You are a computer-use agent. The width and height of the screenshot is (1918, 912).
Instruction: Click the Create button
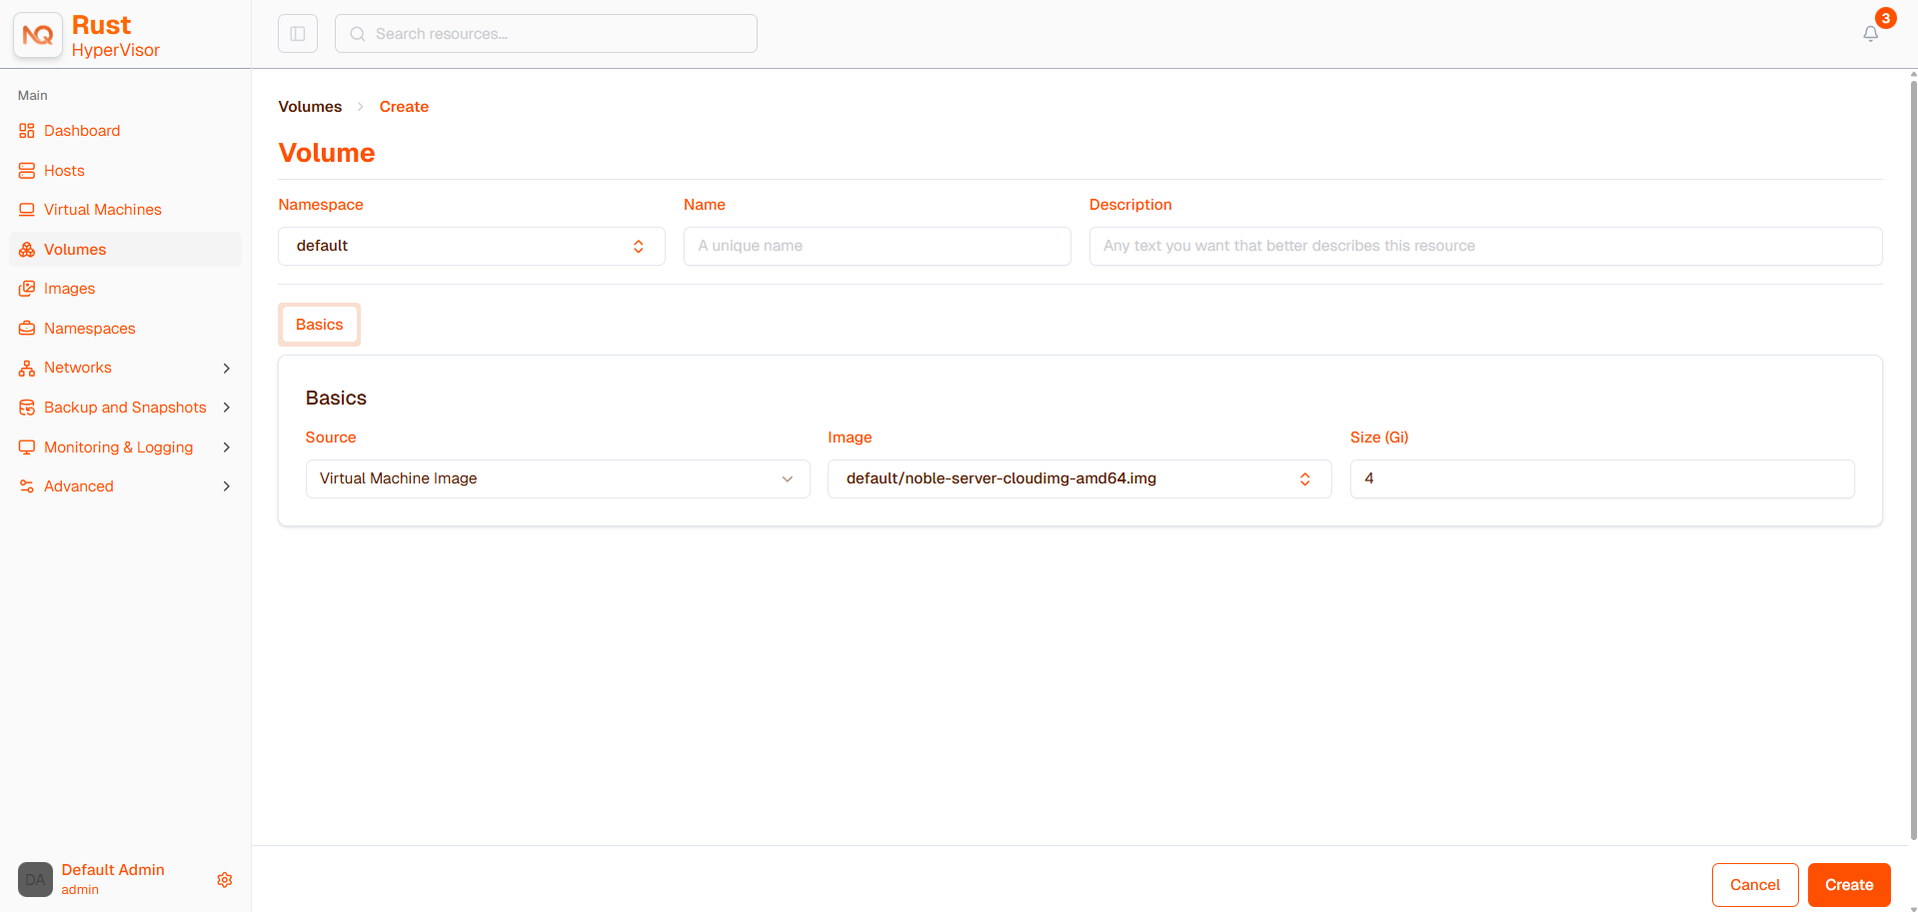[1849, 885]
